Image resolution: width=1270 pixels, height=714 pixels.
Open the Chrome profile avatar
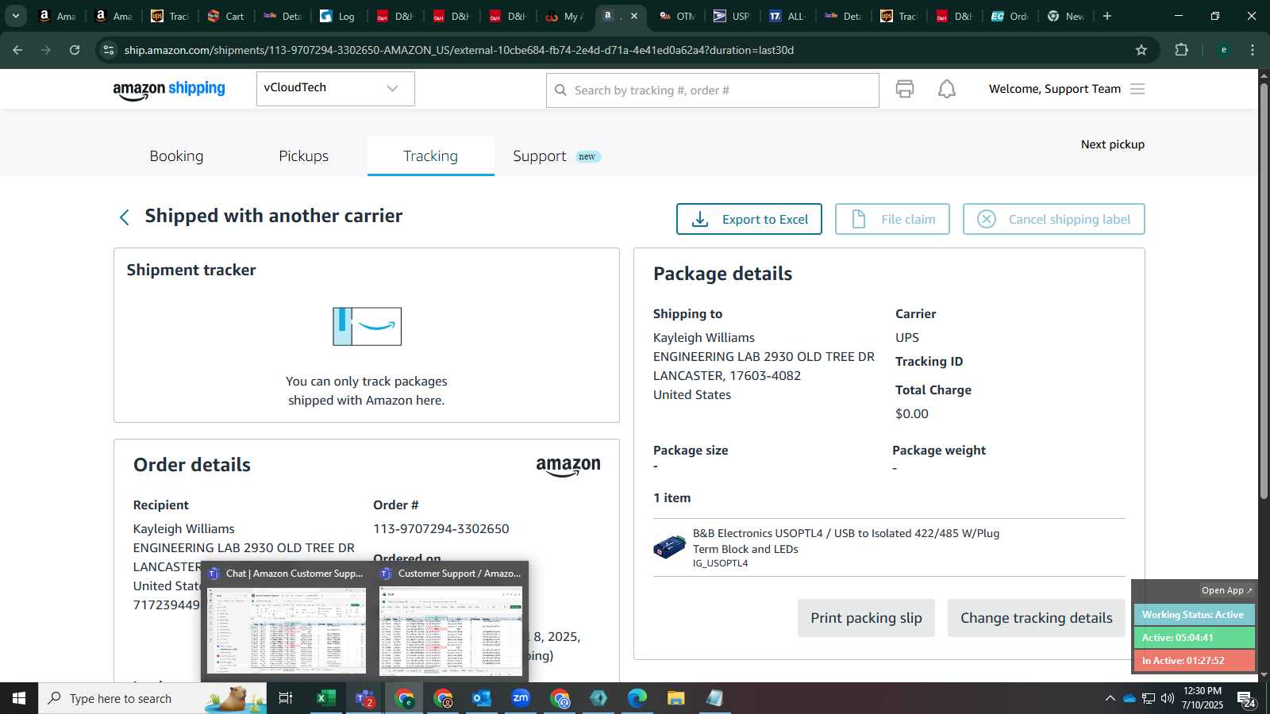click(x=1224, y=50)
